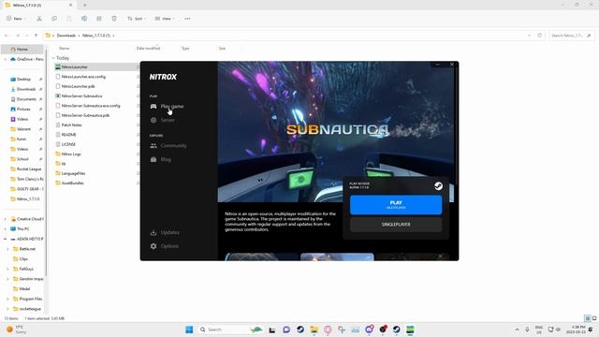Image resolution: width=599 pixels, height=337 pixels.
Task: Select the README file
Action: [x=68, y=135]
